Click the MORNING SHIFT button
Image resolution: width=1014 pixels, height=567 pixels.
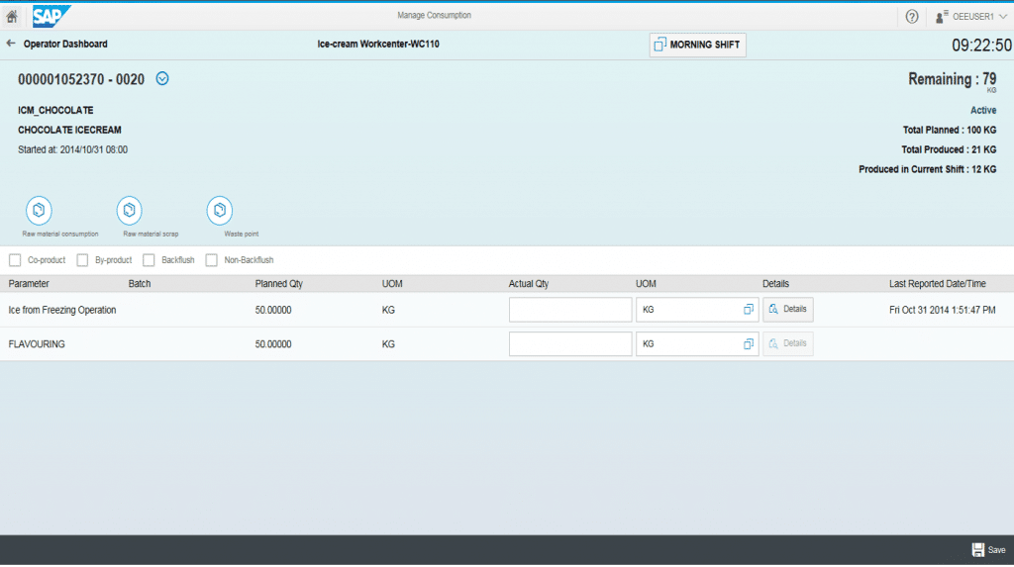point(697,45)
